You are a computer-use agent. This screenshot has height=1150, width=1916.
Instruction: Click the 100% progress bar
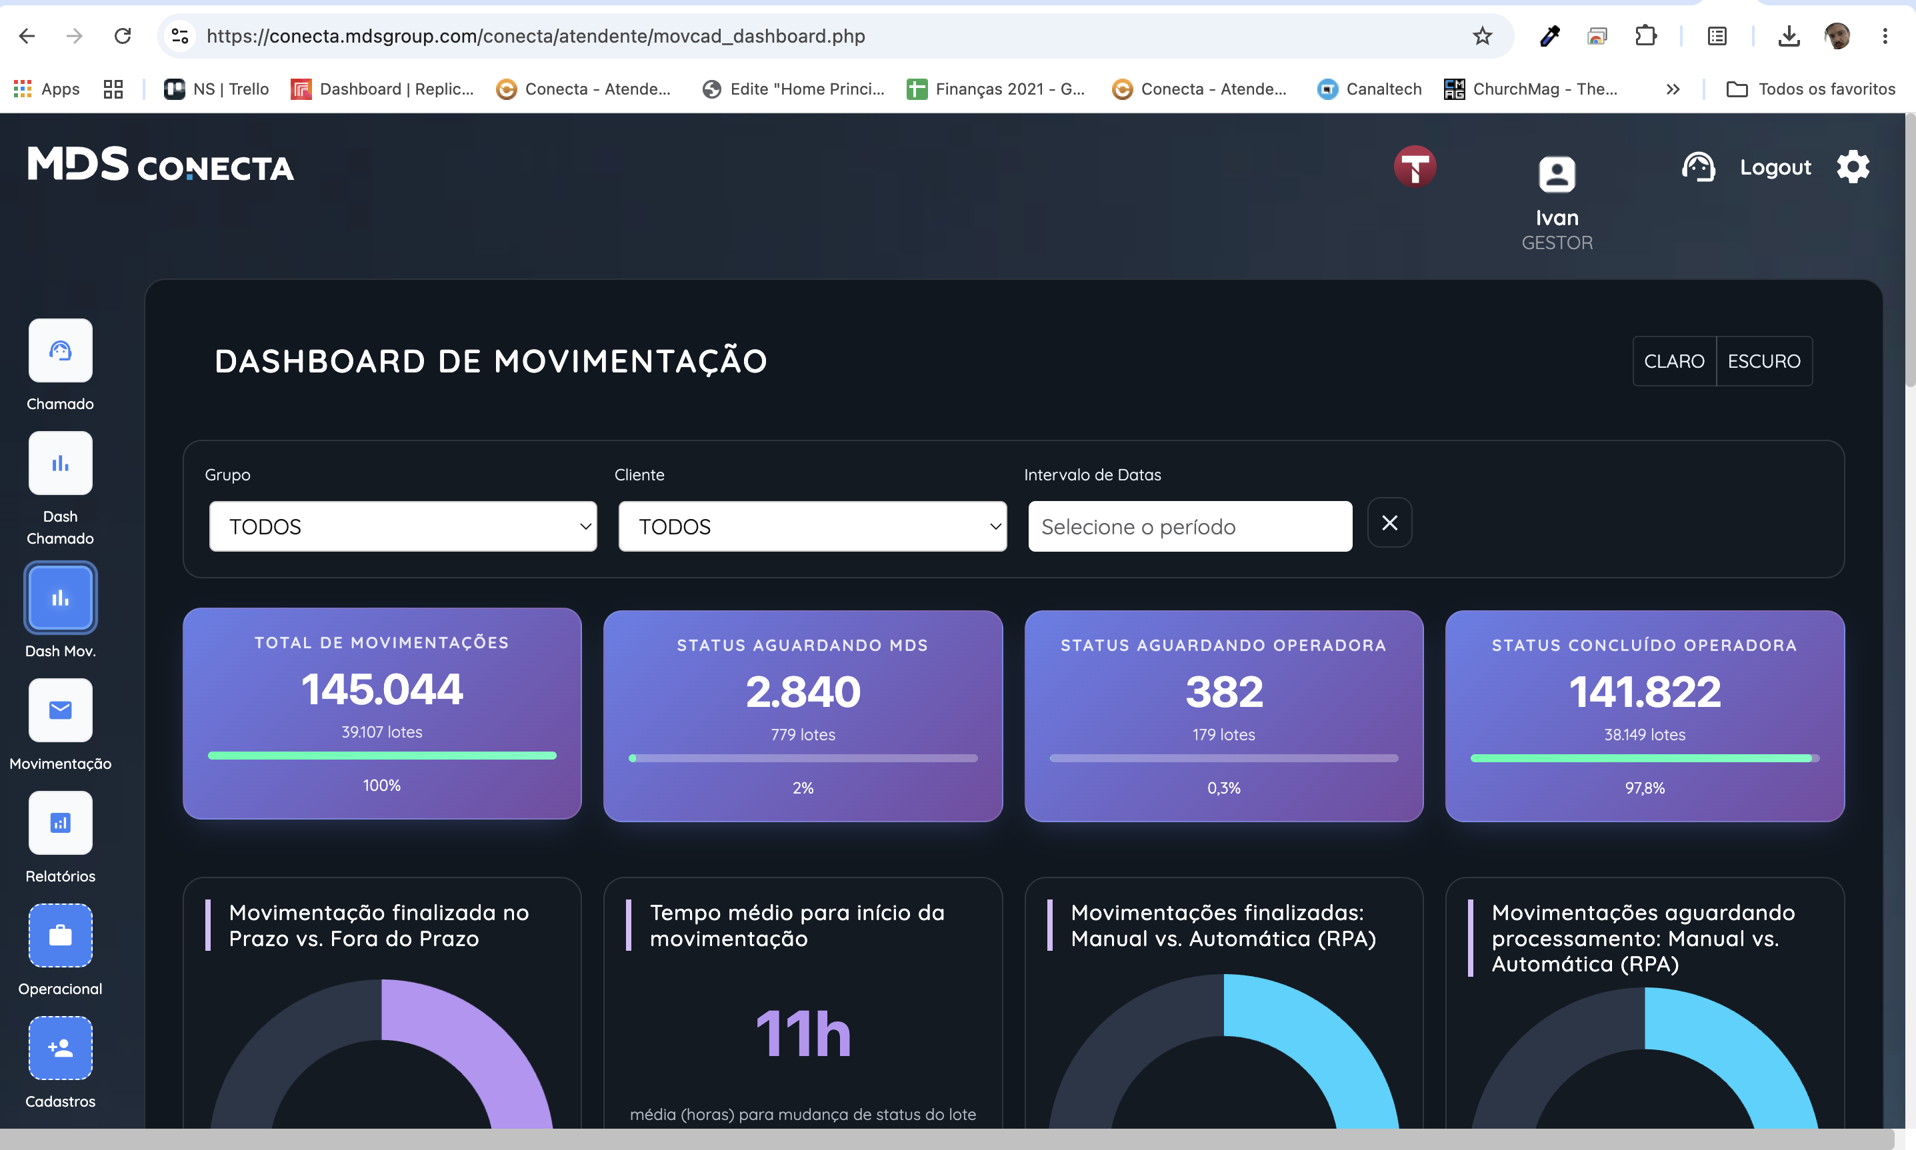point(382,756)
